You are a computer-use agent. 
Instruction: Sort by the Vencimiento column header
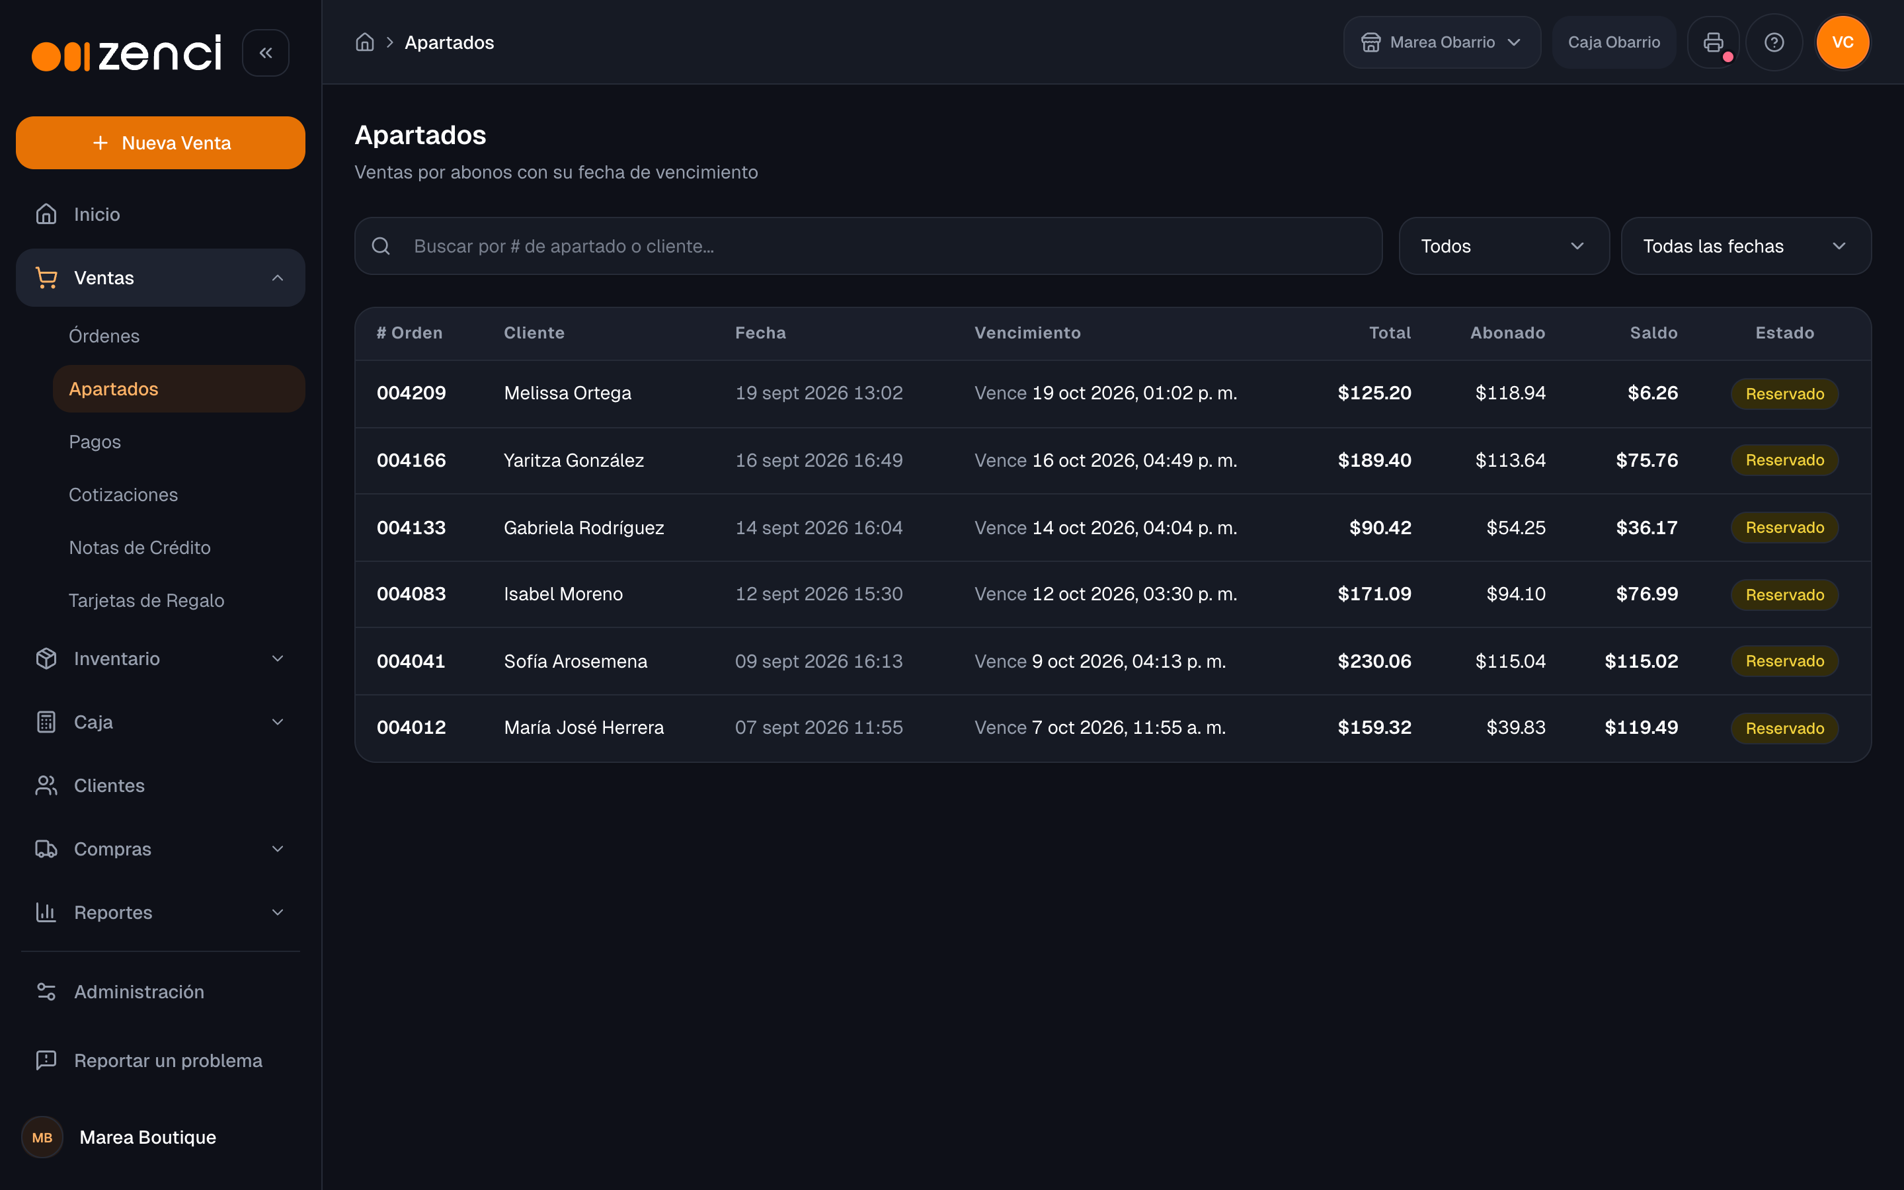1027,333
